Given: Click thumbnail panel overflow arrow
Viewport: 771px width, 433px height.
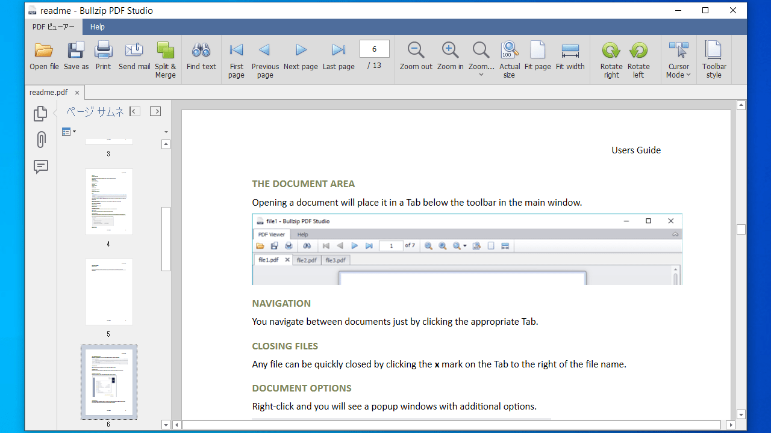Looking at the screenshot, I should tap(166, 132).
